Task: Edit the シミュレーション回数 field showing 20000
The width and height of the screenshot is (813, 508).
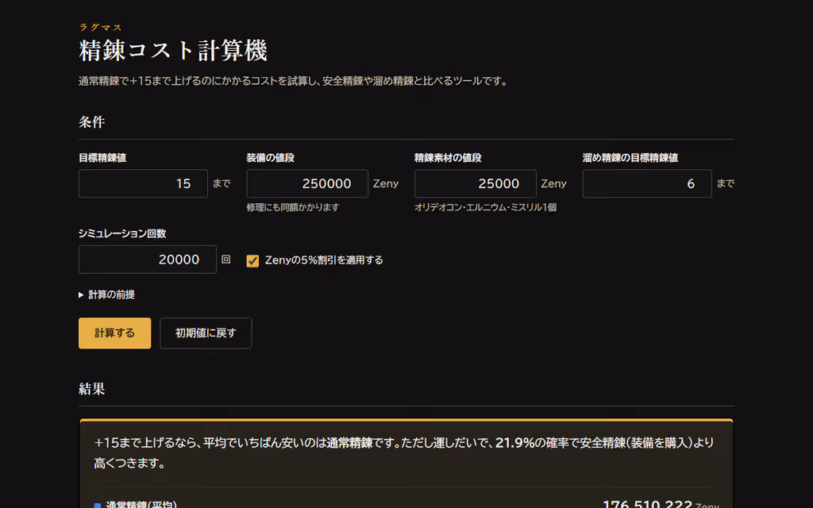Action: click(x=148, y=260)
